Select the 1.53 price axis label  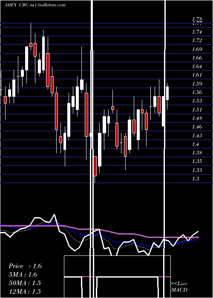pos(197,101)
